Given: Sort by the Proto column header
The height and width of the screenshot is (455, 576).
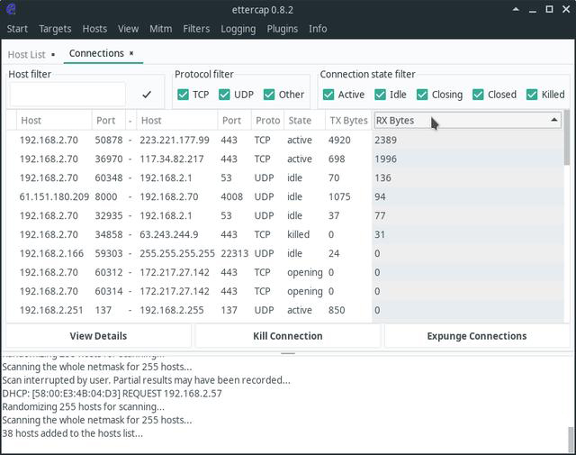Looking at the screenshot, I should coord(267,120).
